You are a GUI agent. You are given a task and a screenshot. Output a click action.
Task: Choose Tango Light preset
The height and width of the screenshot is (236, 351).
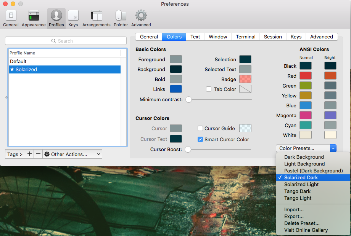click(x=313, y=198)
